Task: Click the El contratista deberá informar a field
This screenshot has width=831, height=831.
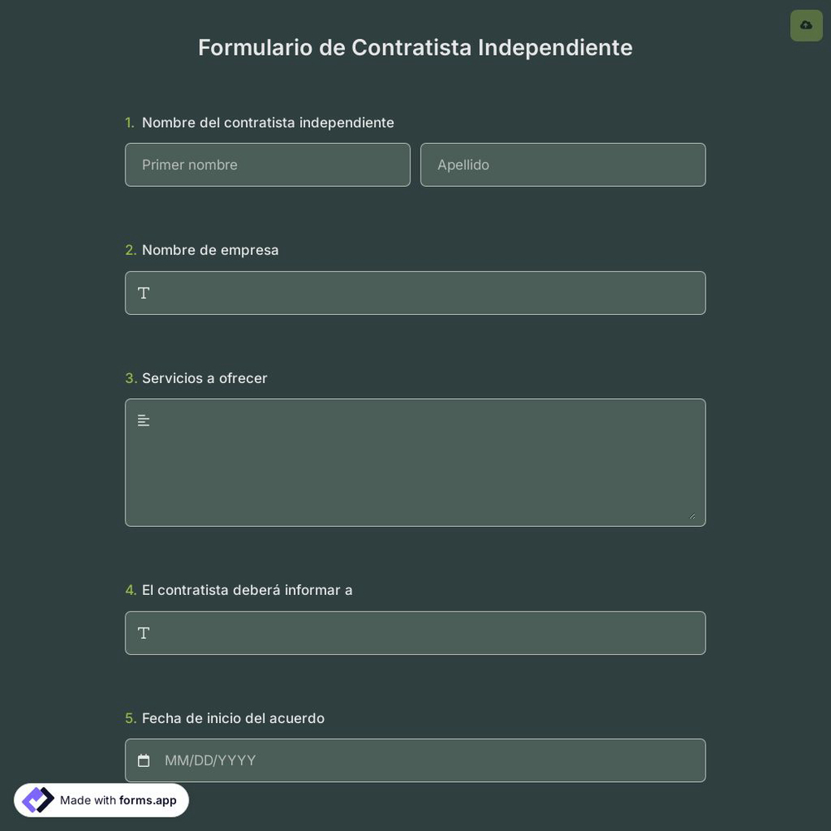Action: coord(415,632)
